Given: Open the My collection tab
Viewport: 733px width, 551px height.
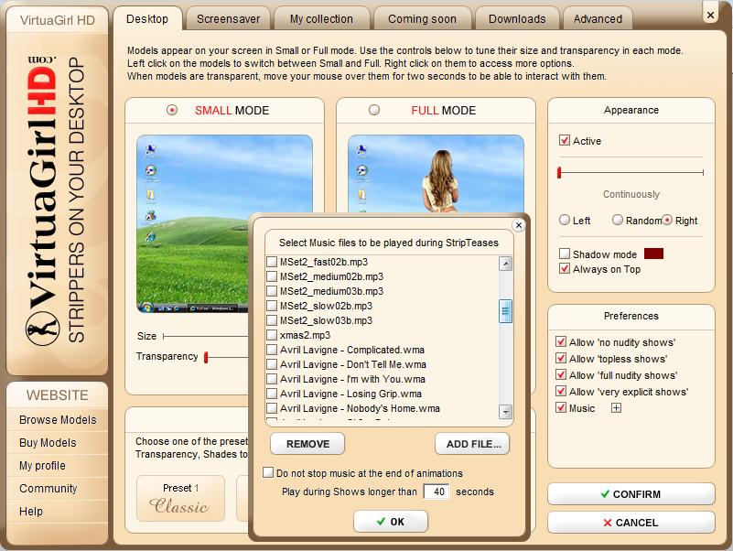Looking at the screenshot, I should (x=321, y=18).
